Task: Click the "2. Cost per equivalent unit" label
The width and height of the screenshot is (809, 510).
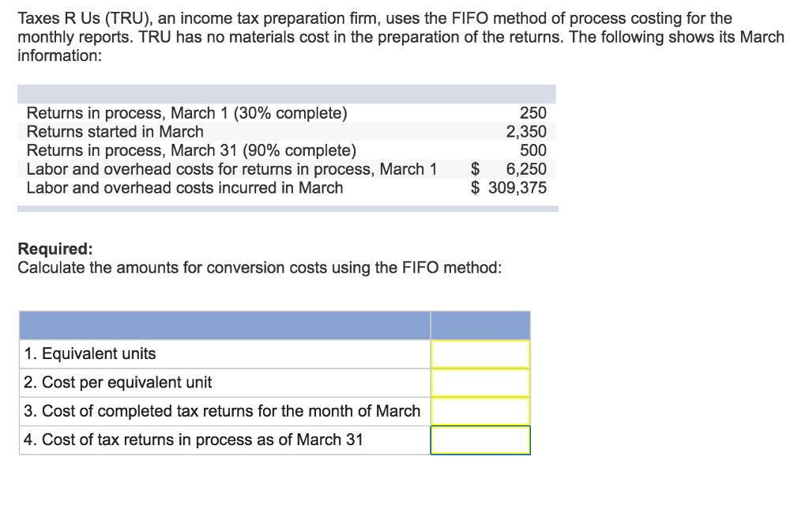Action: pyautogui.click(x=118, y=383)
